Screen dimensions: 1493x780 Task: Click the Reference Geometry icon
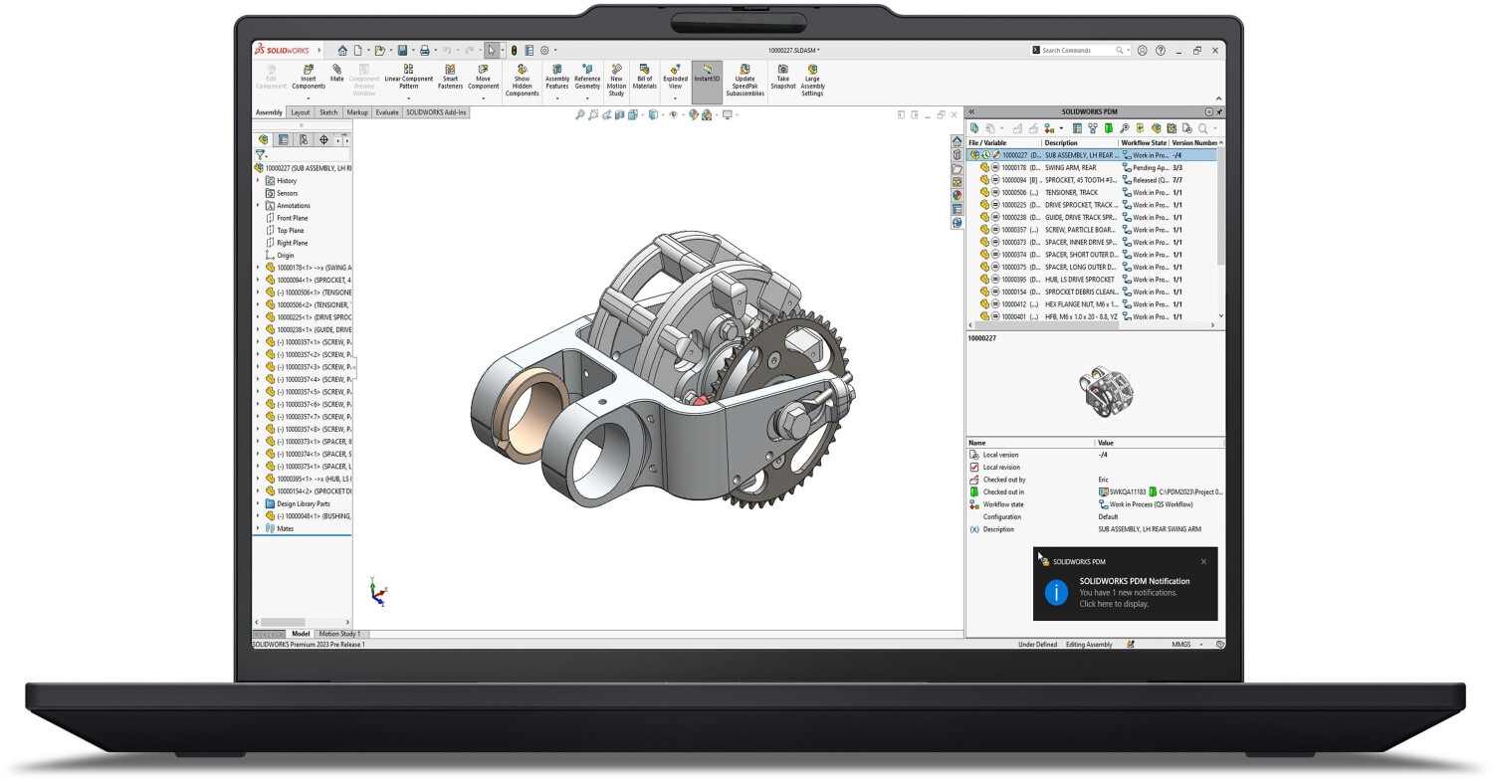click(587, 69)
